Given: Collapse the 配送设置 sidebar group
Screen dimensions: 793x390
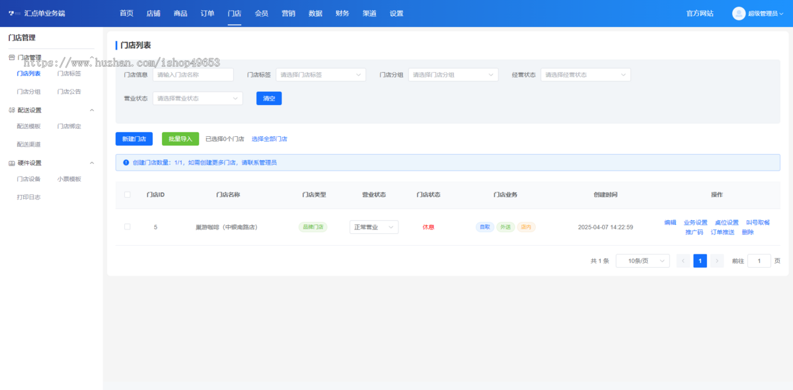Looking at the screenshot, I should click(x=92, y=110).
